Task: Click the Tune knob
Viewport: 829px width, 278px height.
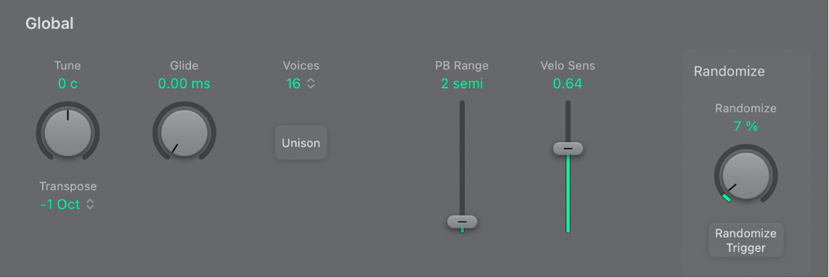Action: 68,133
